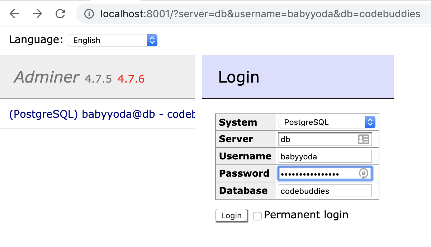Select the Adminer title text
431x247 pixels.
[47, 77]
